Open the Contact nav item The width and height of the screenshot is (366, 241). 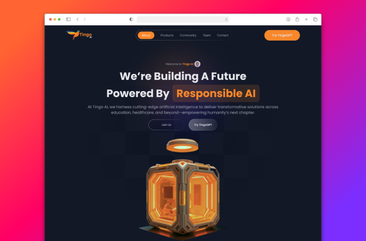tap(222, 35)
